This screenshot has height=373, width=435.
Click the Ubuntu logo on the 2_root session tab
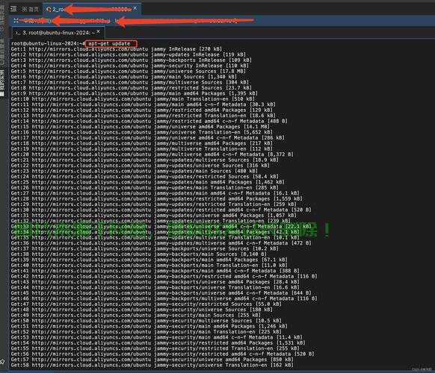coord(49,10)
